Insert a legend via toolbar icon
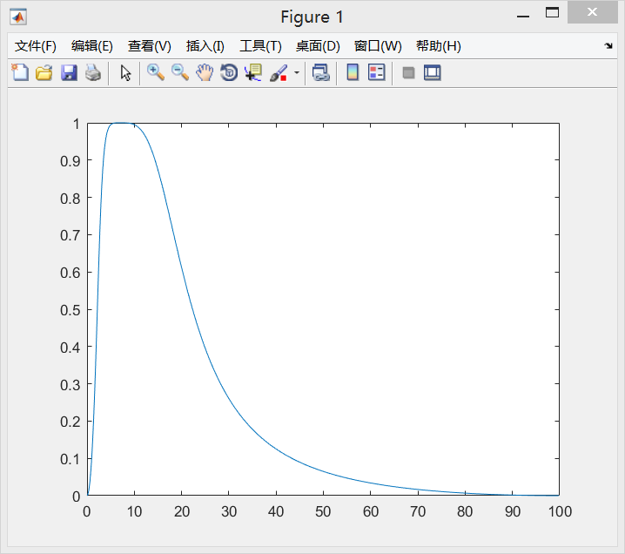Viewport: 625px width, 554px height. 377,72
